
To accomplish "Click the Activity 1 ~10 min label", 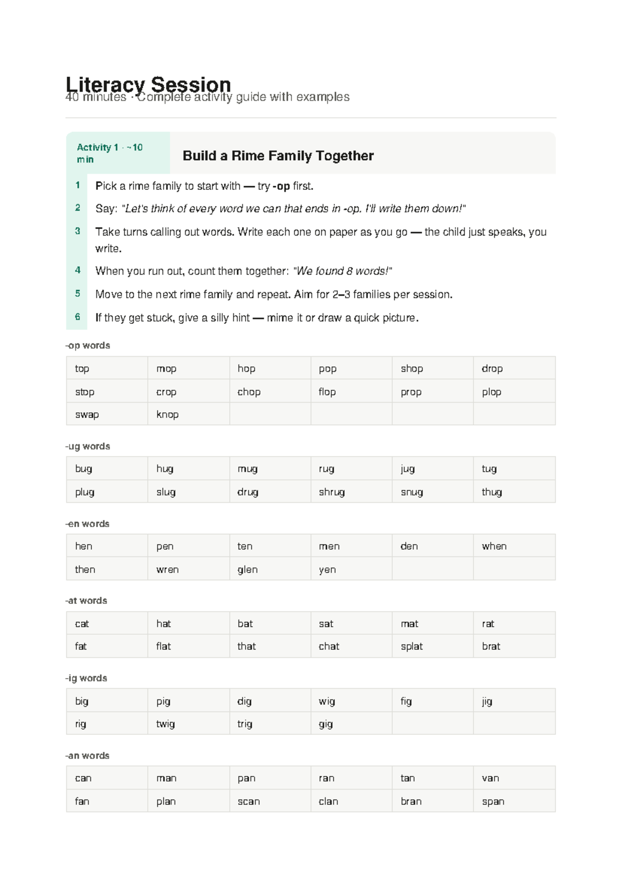I will click(109, 153).
